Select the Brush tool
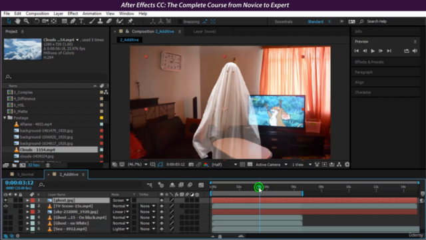This screenshot has width=426, height=240. pyautogui.click(x=92, y=21)
